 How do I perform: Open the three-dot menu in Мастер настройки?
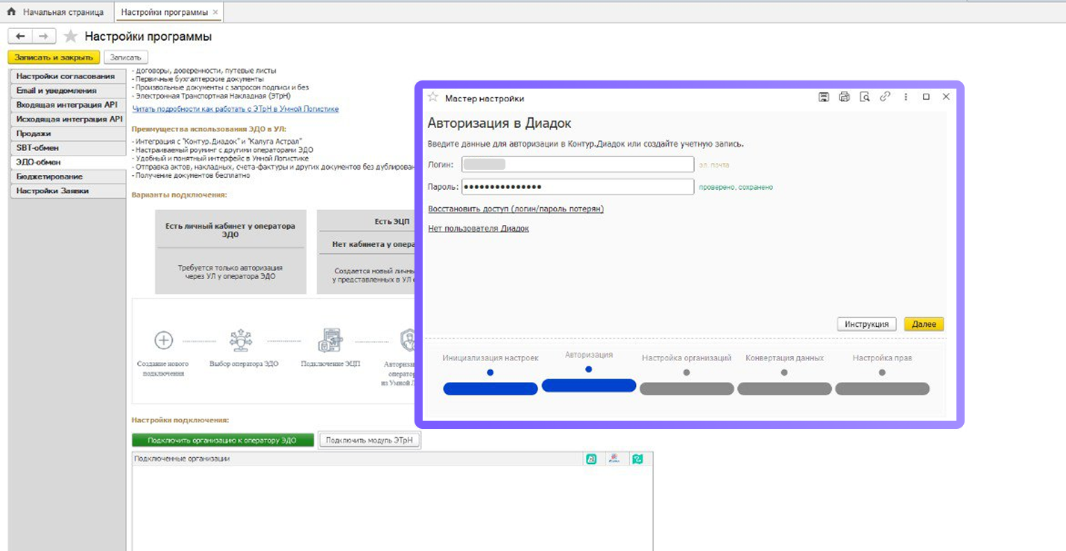906,97
